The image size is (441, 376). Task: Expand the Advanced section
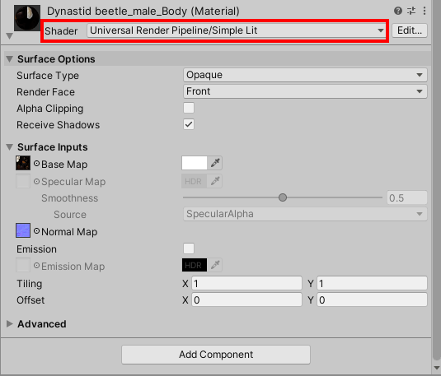tap(10, 324)
